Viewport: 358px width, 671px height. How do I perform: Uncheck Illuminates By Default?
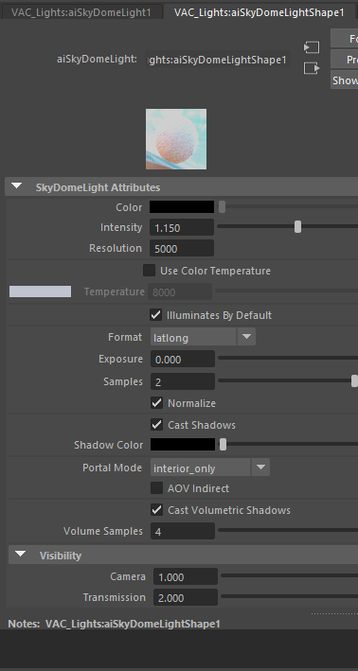(155, 315)
